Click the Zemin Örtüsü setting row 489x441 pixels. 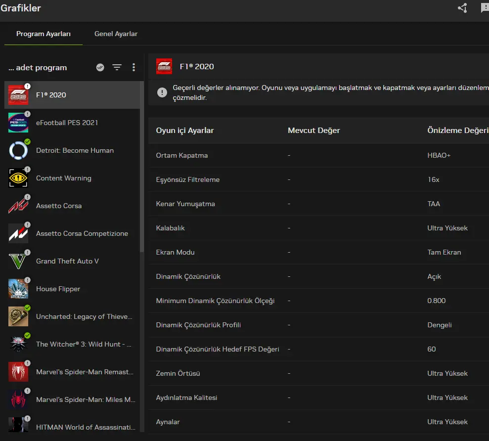318,373
